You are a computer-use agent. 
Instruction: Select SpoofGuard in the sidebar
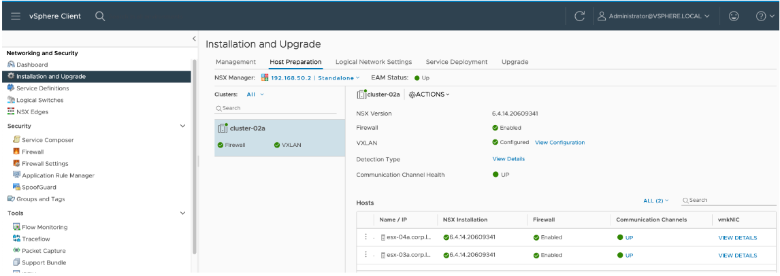(x=39, y=187)
